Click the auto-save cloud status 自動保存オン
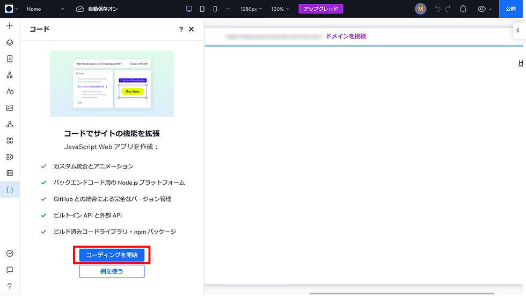This screenshot has height=296, width=526. pyautogui.click(x=97, y=9)
